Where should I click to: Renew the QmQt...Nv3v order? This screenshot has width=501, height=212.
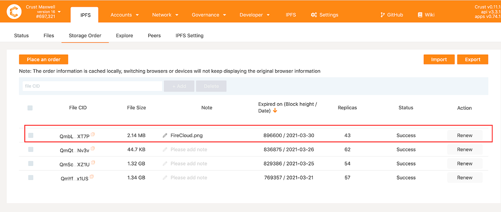click(x=465, y=150)
